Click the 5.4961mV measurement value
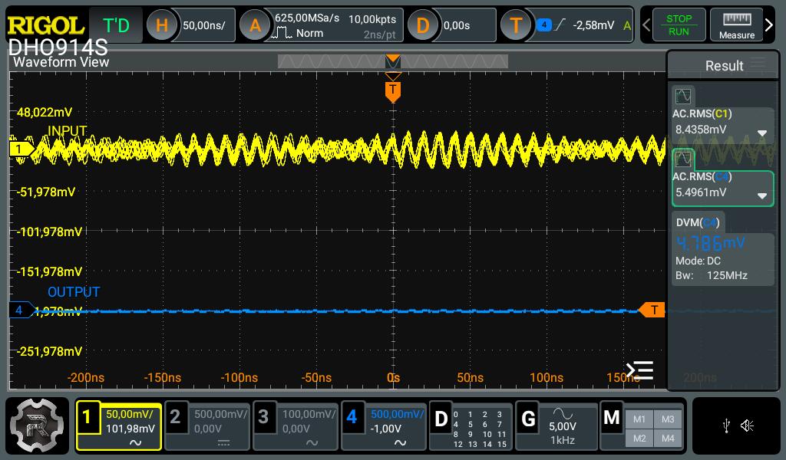Viewport: 786px width, 460px height. coord(700,192)
